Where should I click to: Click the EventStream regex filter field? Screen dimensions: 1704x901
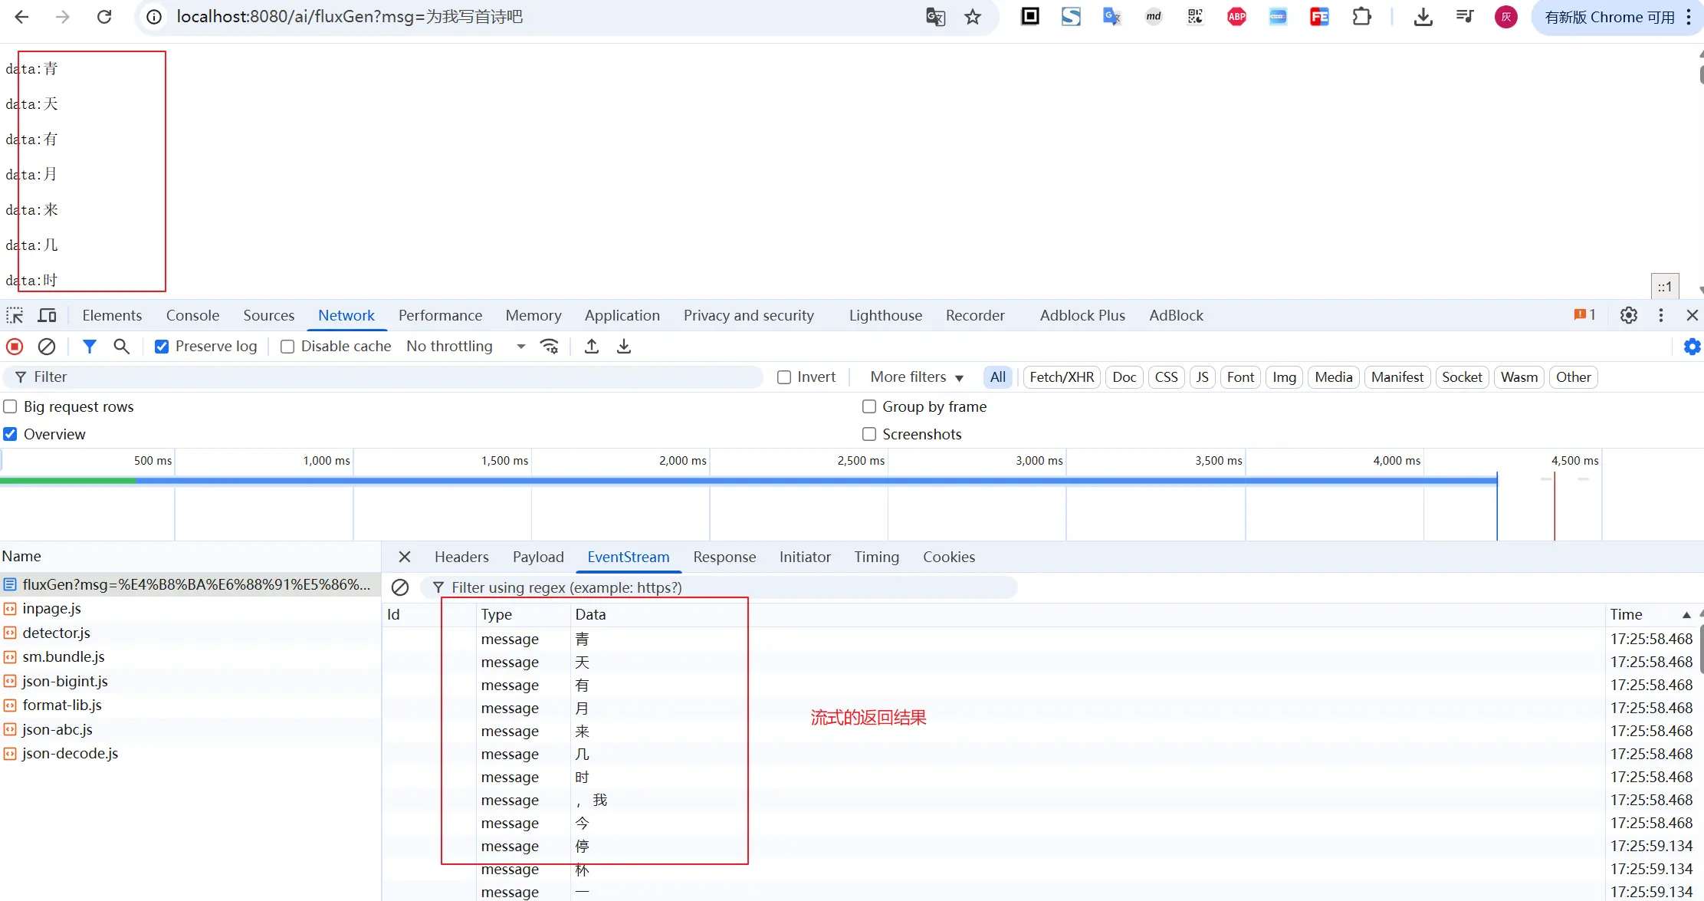[x=721, y=588]
